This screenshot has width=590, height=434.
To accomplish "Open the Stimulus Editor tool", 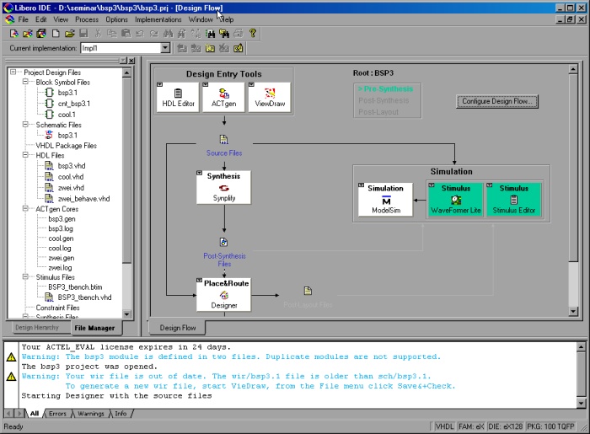I will point(514,200).
